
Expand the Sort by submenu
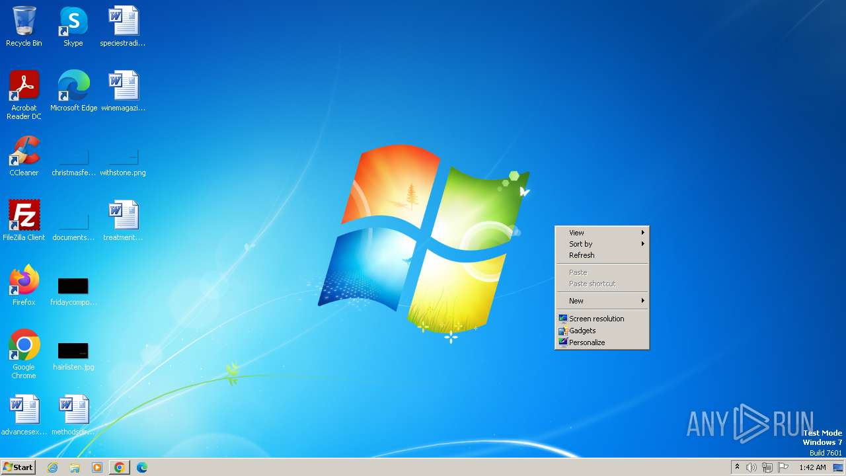tap(602, 244)
